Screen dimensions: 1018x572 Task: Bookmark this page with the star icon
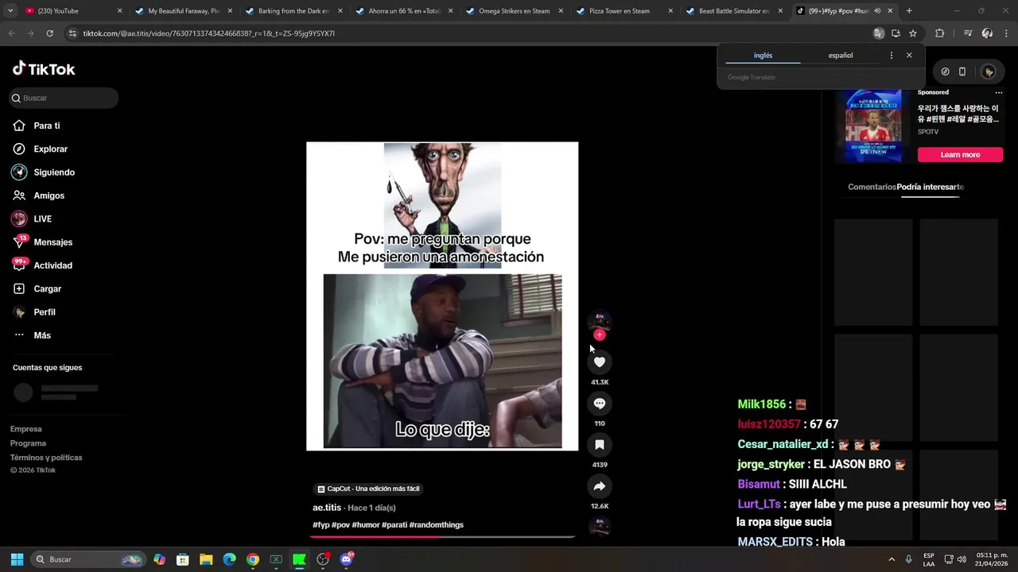click(913, 33)
